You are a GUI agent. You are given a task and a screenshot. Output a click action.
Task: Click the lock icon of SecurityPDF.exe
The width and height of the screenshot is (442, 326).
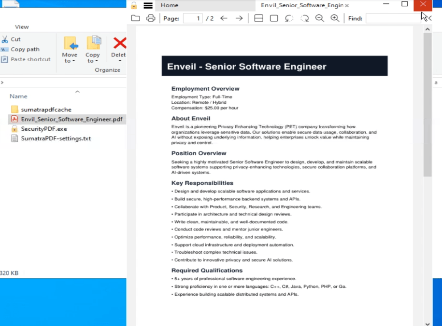click(x=14, y=129)
